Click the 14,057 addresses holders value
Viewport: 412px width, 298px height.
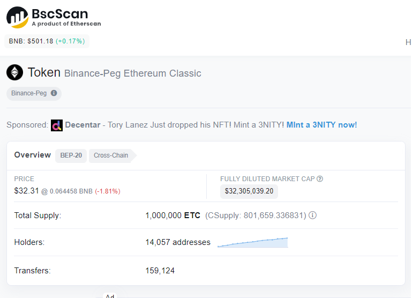point(178,242)
